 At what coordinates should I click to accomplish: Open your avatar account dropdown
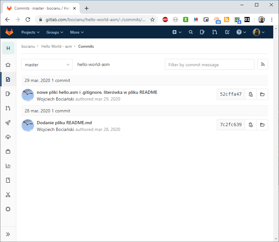point(259,32)
